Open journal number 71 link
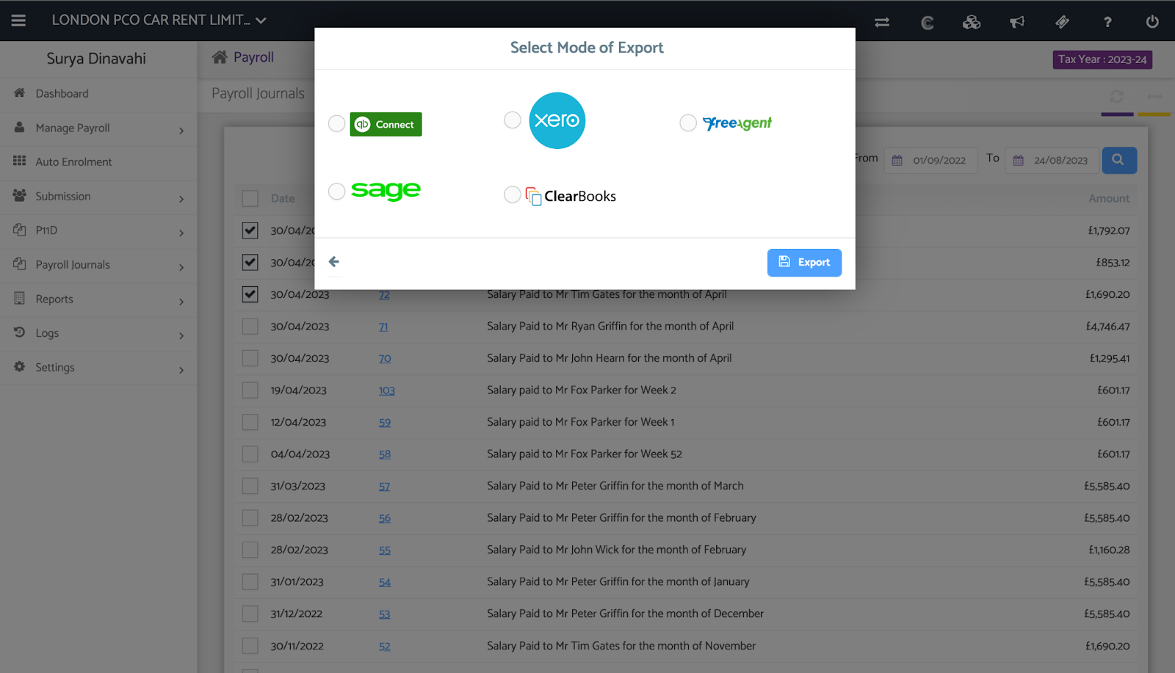This screenshot has height=673, width=1175. point(383,327)
